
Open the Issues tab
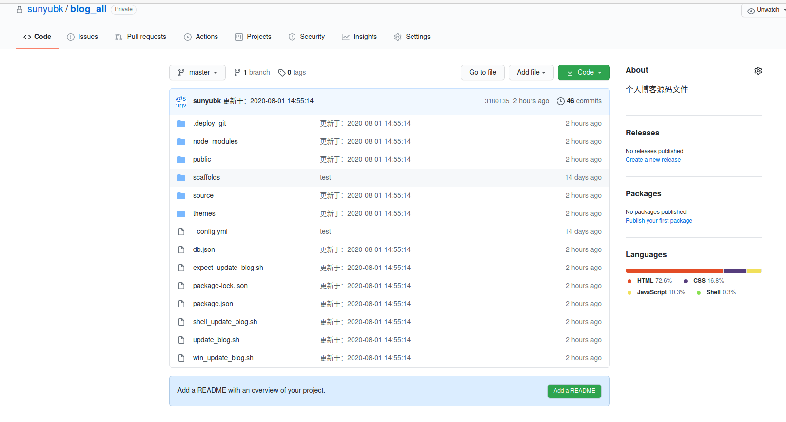(x=82, y=37)
